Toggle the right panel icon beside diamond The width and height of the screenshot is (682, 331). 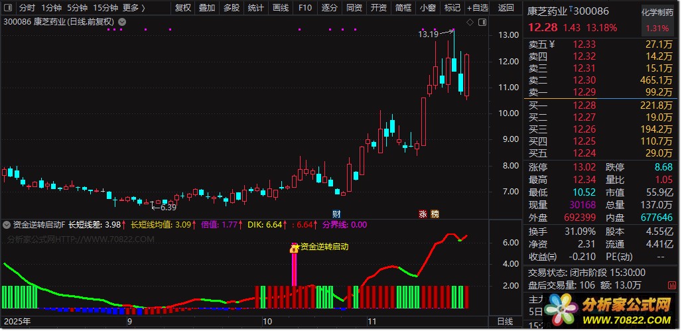click(x=482, y=22)
